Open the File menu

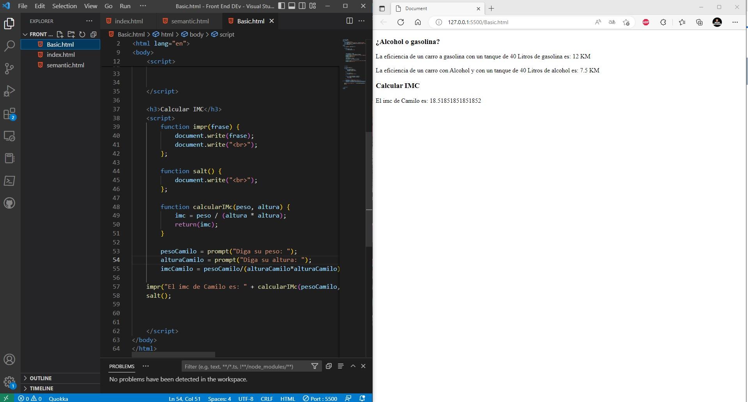tap(23, 6)
